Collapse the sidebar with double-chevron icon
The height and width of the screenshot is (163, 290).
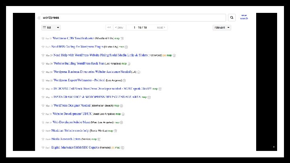point(39,18)
